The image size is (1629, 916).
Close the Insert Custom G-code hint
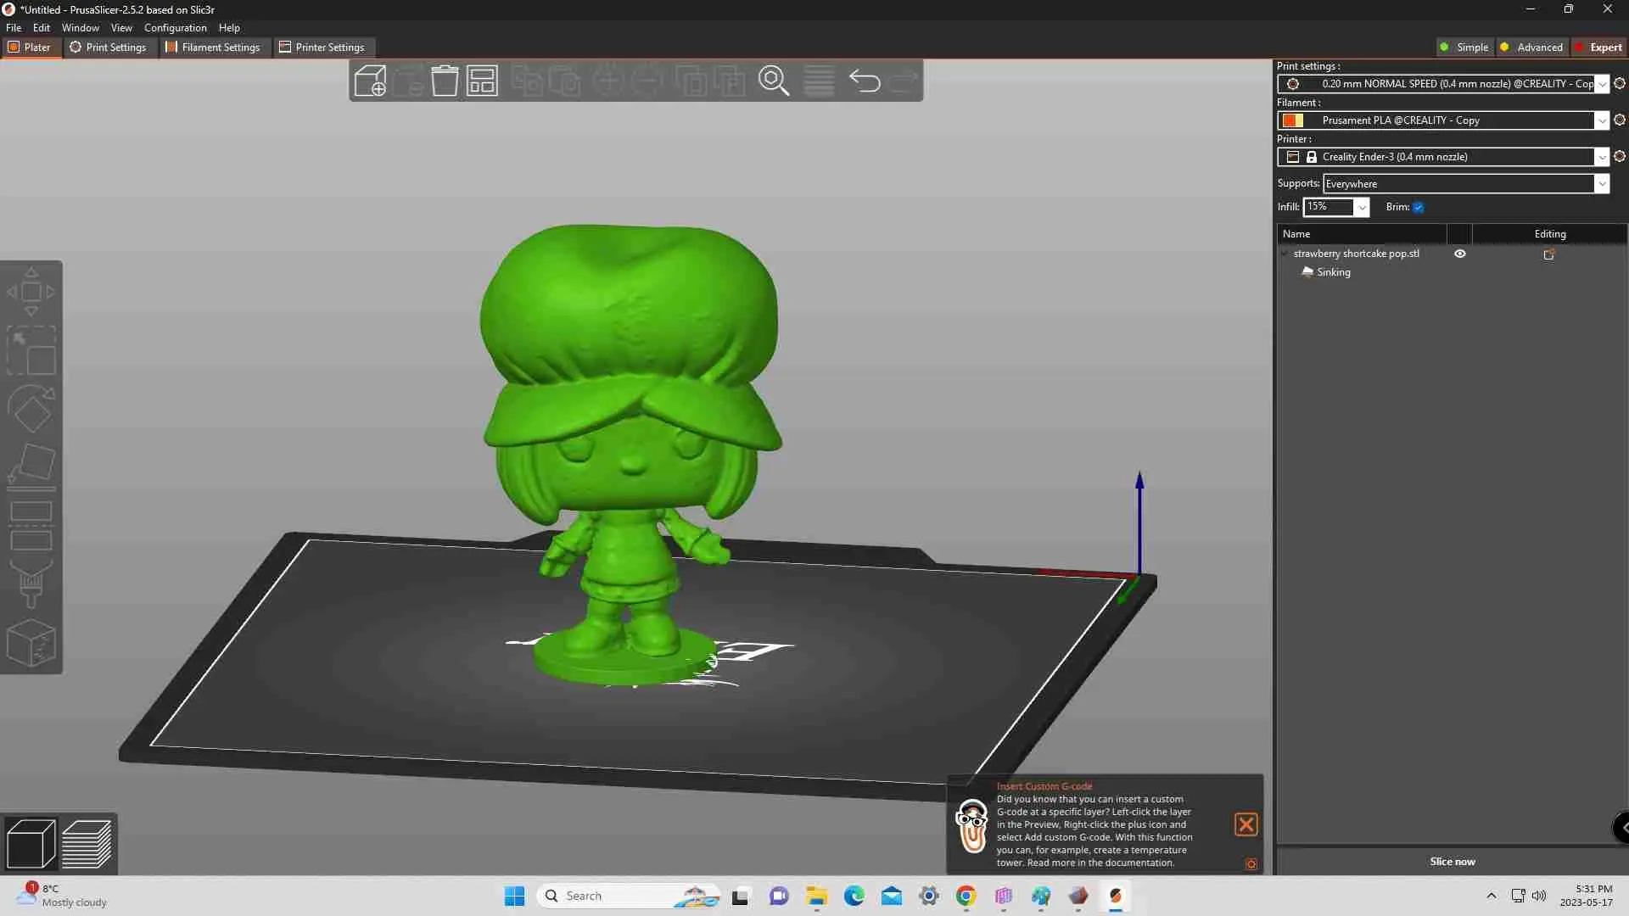(x=1246, y=824)
